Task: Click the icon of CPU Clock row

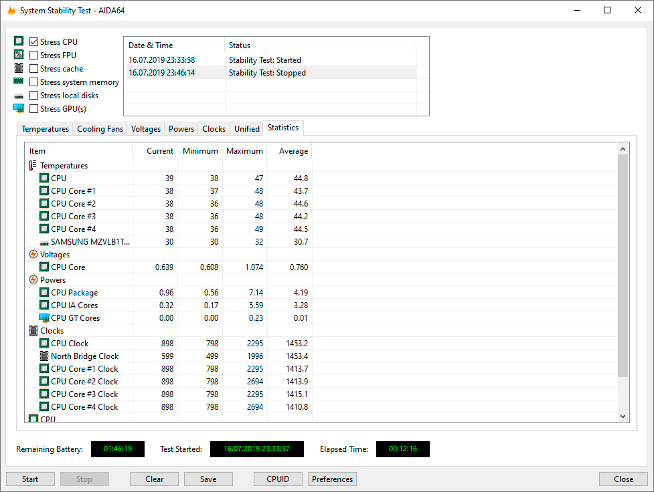Action: tap(44, 343)
